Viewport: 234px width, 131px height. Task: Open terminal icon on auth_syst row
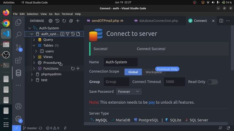click(x=63, y=34)
